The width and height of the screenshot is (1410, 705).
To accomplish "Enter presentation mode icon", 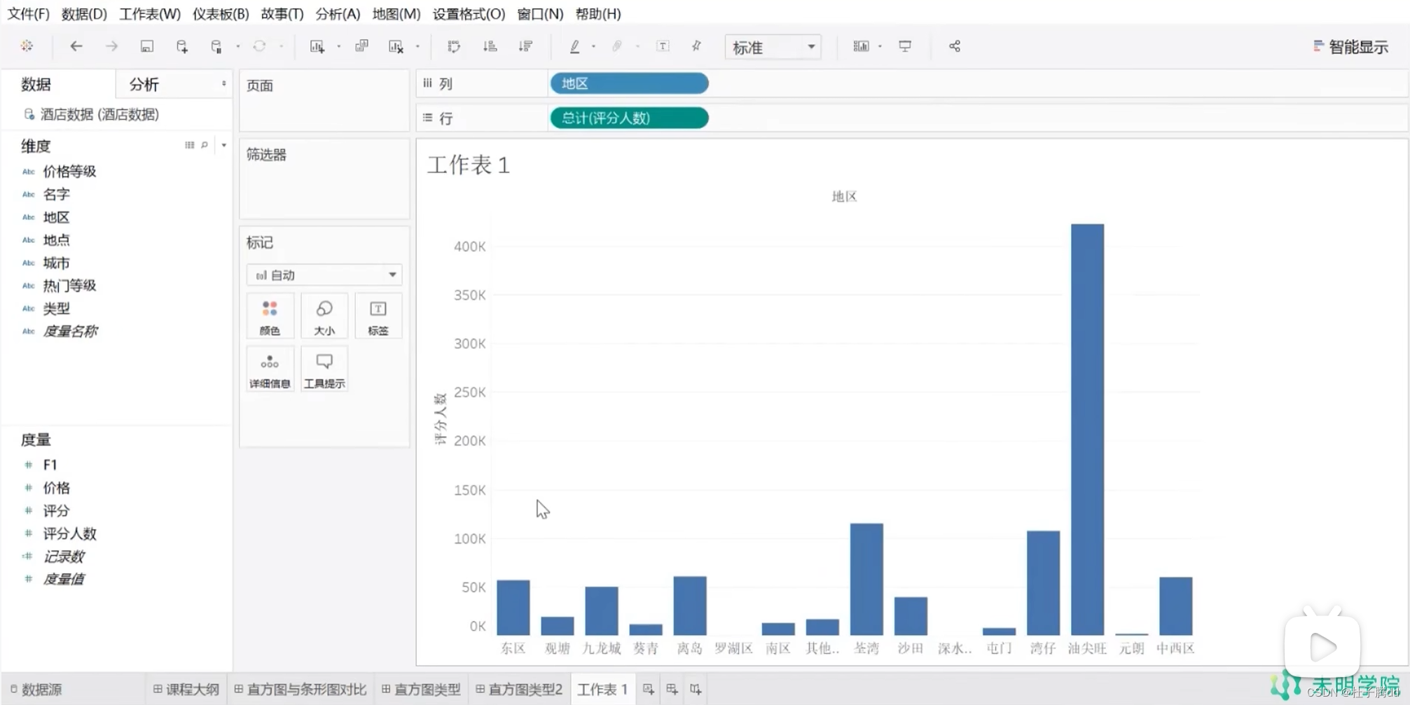I will (x=905, y=46).
